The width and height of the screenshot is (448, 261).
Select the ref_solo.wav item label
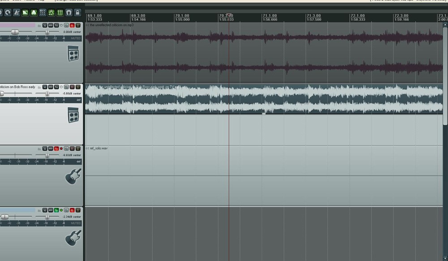[99, 148]
